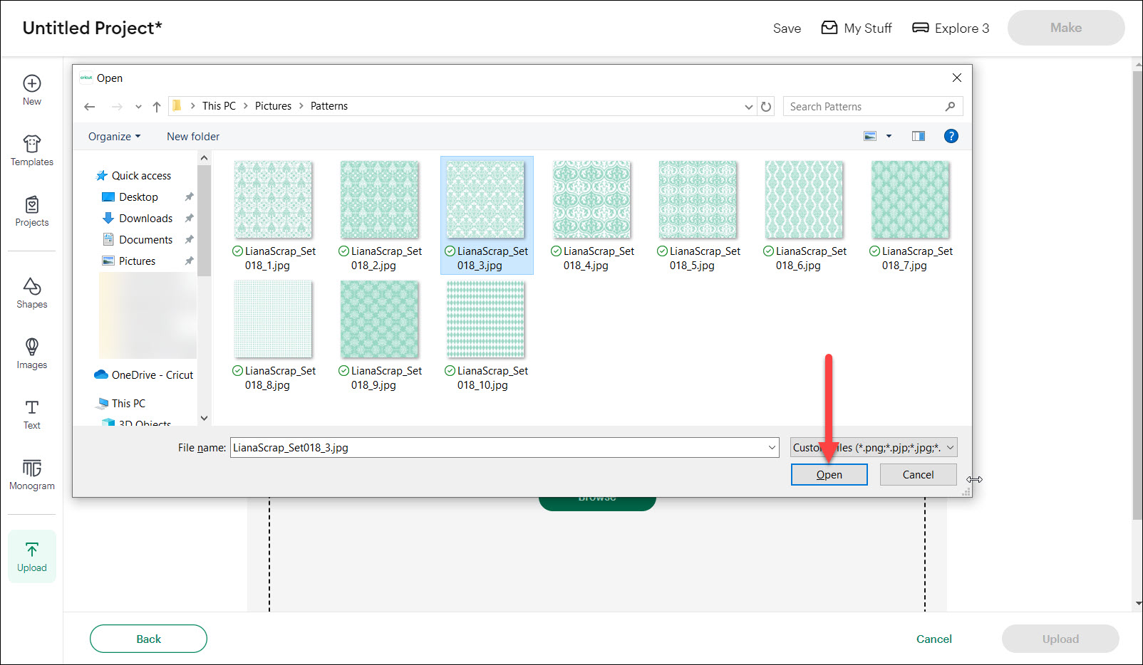This screenshot has width=1143, height=665.
Task: Select the Text tool
Action: 31,414
